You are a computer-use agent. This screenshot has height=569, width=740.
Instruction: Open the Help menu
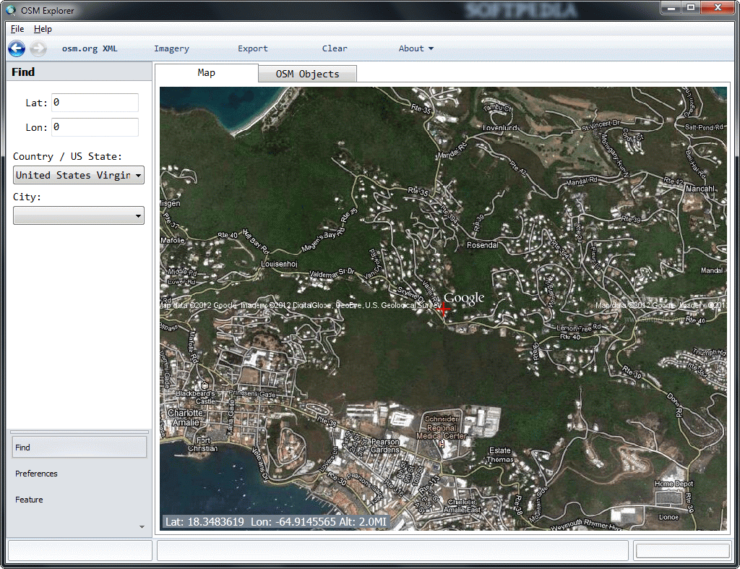point(43,28)
